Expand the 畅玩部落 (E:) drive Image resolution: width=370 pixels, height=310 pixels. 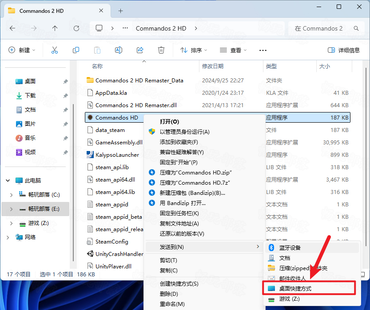[11, 209]
